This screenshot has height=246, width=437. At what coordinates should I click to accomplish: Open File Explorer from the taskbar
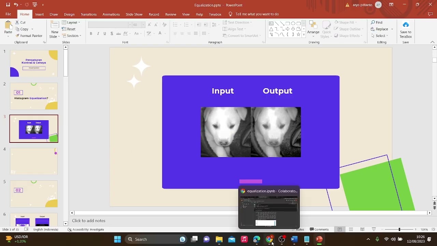tap(219, 239)
